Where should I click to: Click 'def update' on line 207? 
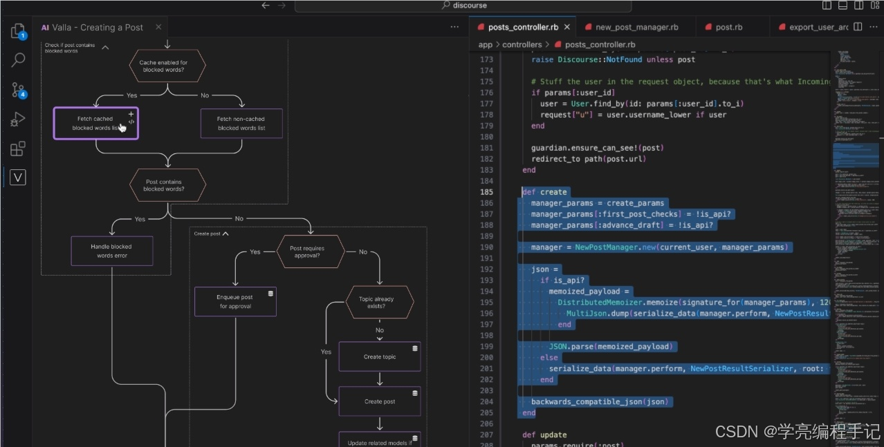(544, 435)
